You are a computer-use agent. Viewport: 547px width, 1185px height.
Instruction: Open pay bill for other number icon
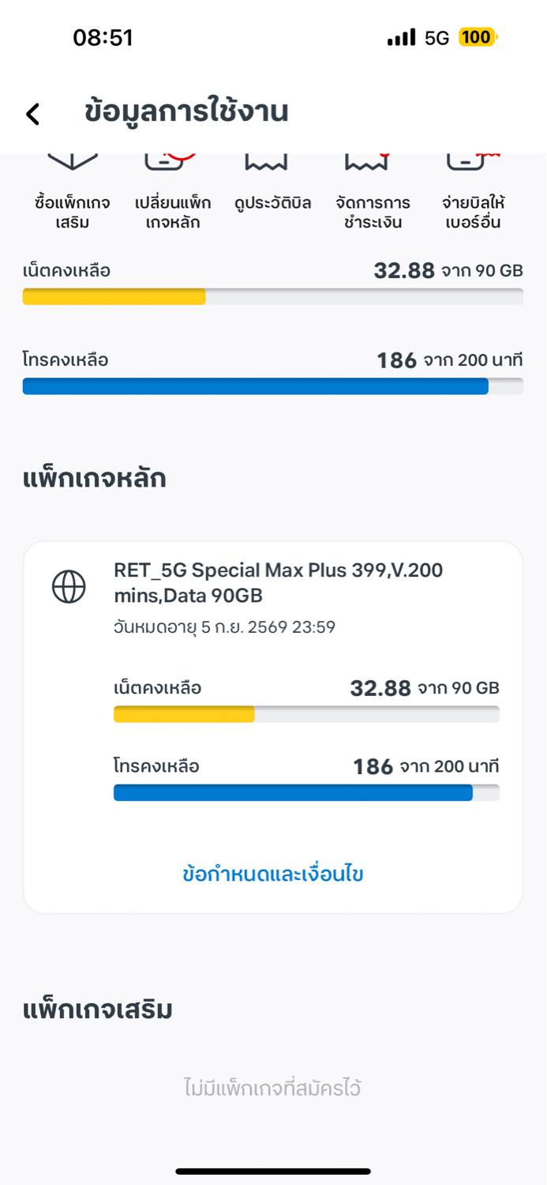point(470,160)
